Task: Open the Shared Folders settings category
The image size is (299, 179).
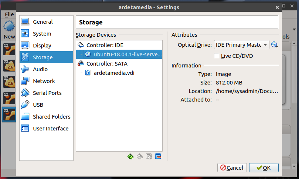Action: (51, 117)
